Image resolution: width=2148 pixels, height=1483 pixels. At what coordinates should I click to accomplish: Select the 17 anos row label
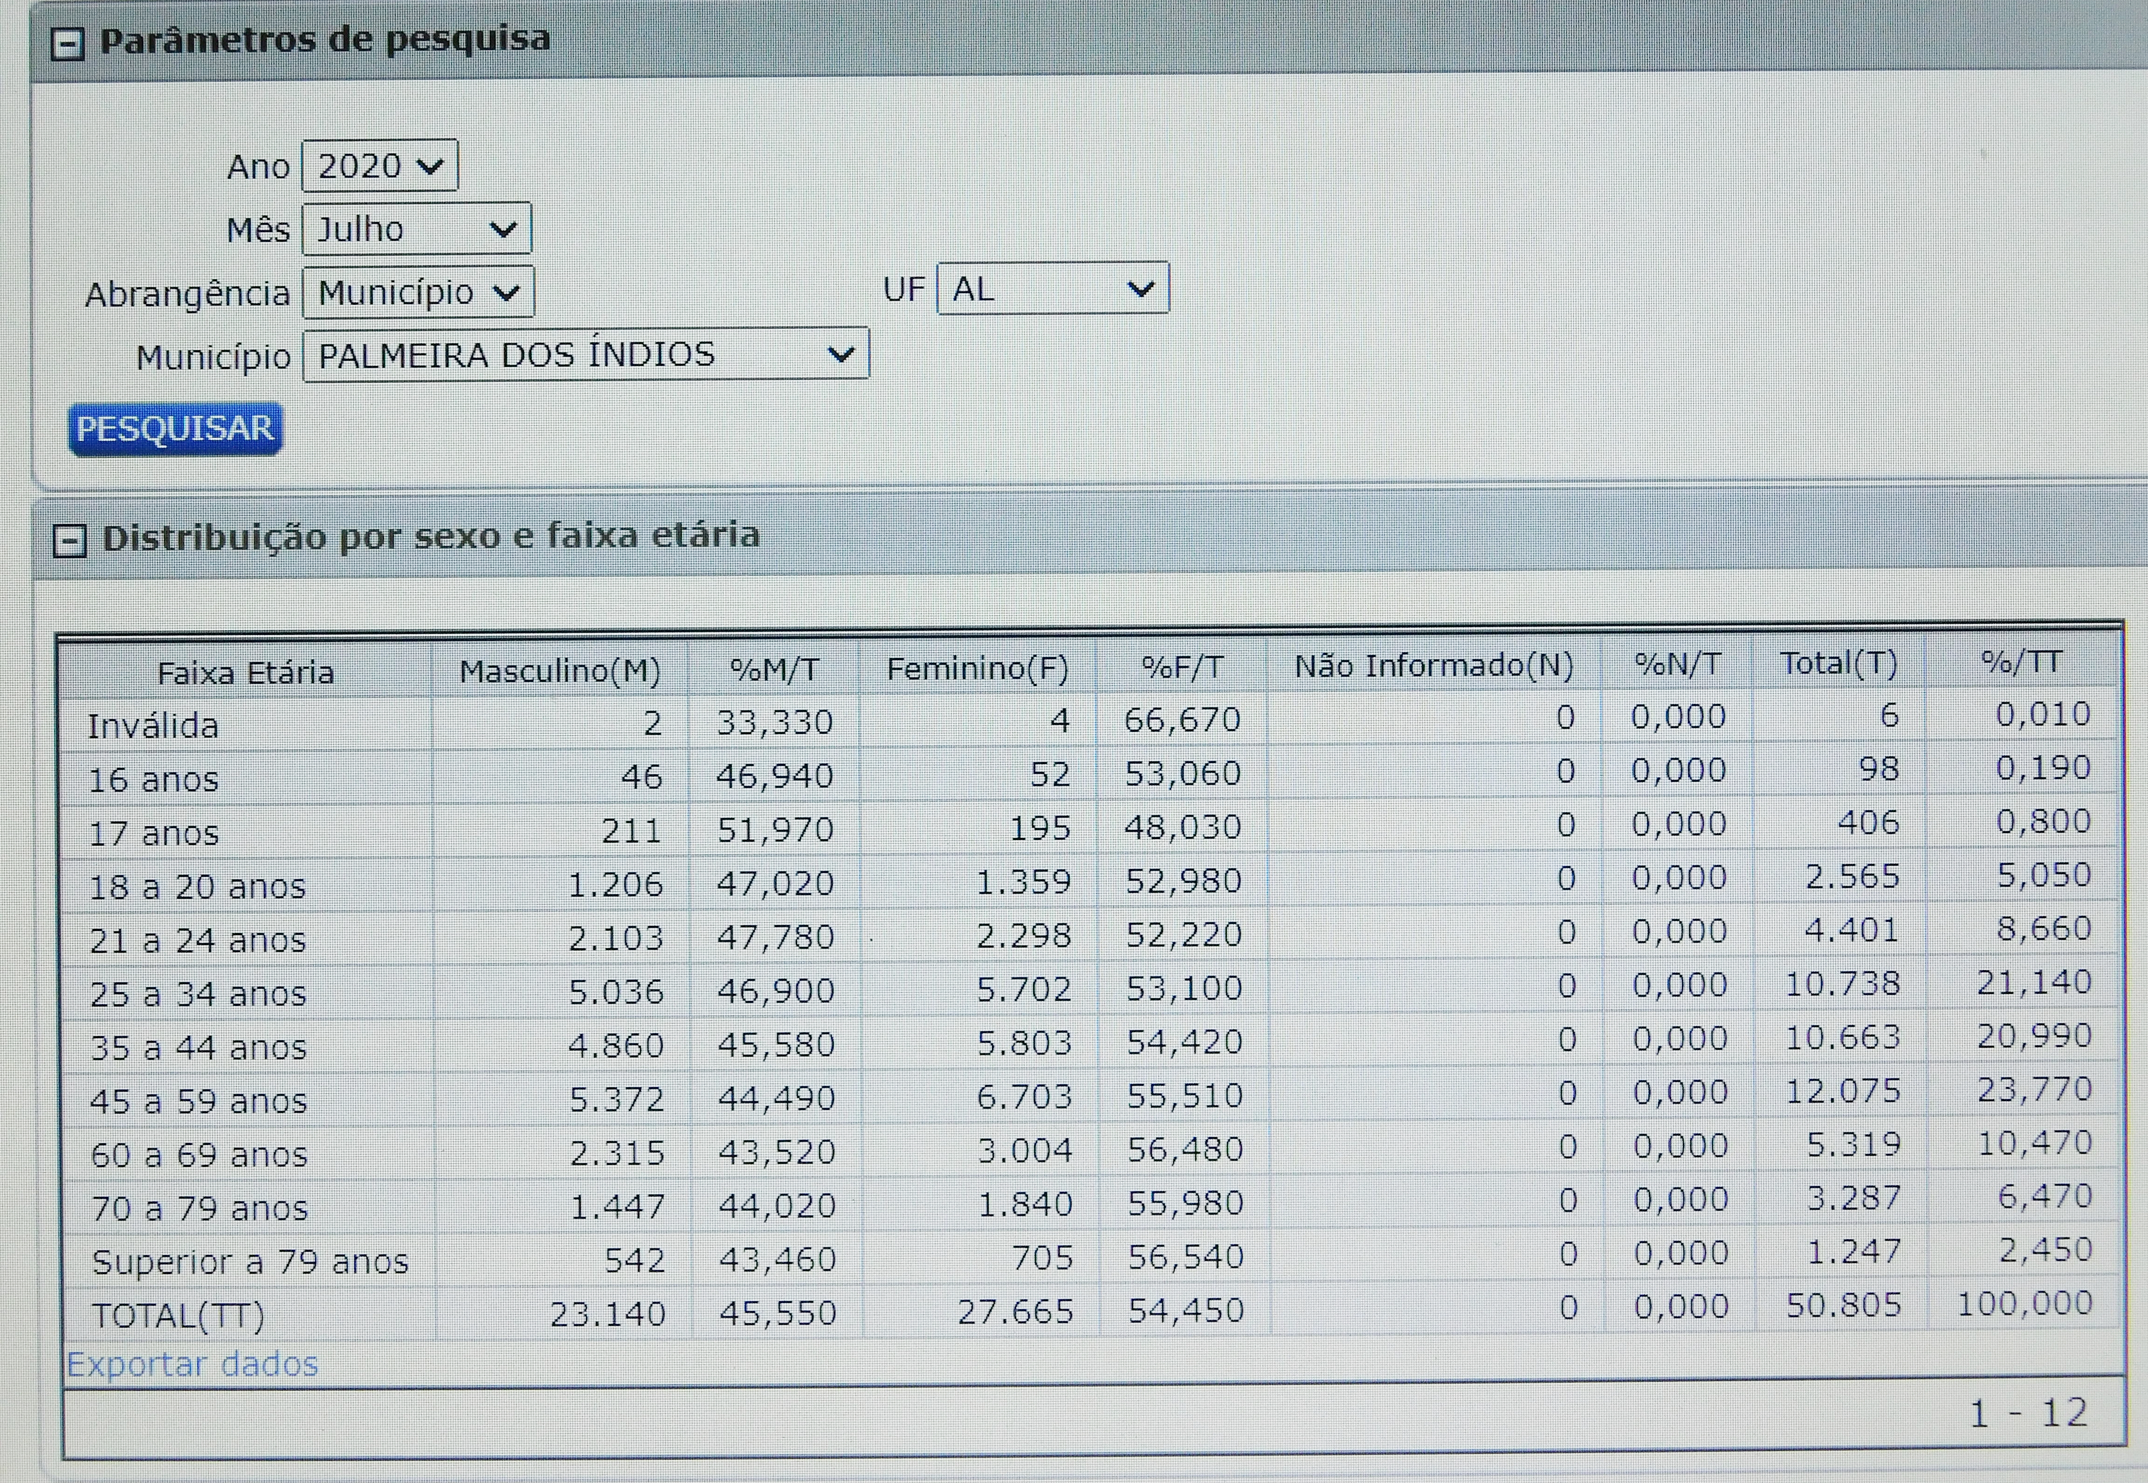[x=153, y=834]
